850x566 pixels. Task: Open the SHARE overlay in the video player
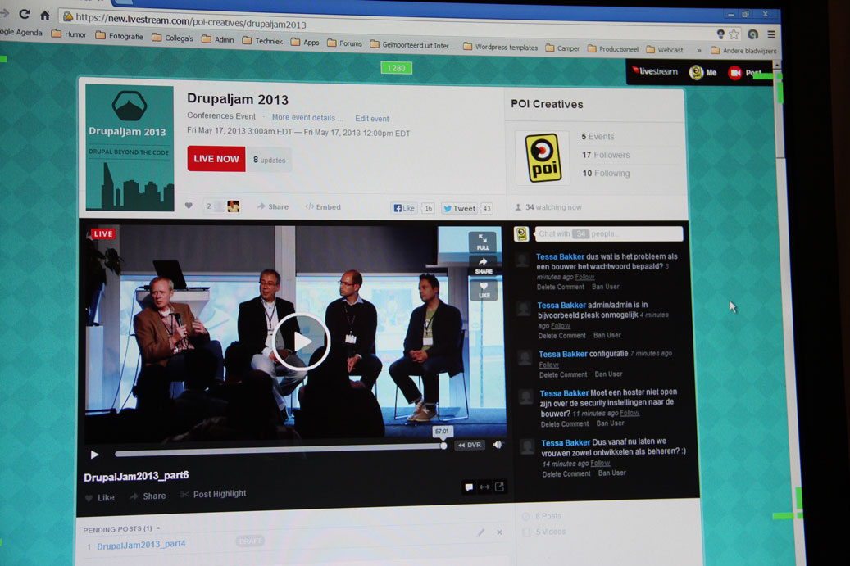pos(484,266)
